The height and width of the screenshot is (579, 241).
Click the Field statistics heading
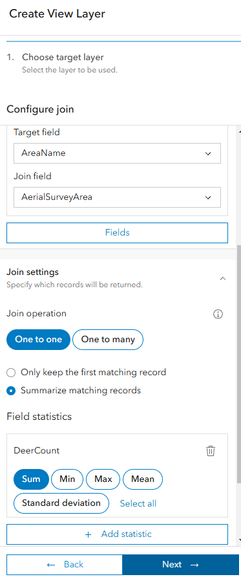point(39,417)
